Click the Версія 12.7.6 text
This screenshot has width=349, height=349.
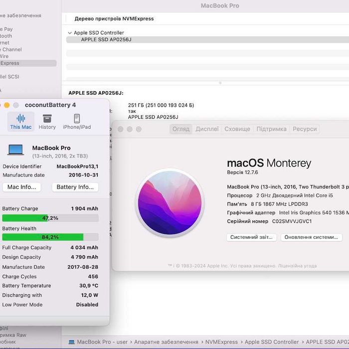click(x=242, y=173)
